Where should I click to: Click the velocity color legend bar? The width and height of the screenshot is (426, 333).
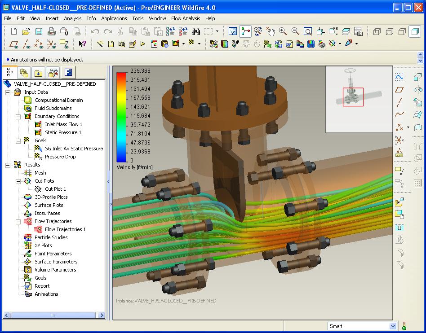(121, 116)
